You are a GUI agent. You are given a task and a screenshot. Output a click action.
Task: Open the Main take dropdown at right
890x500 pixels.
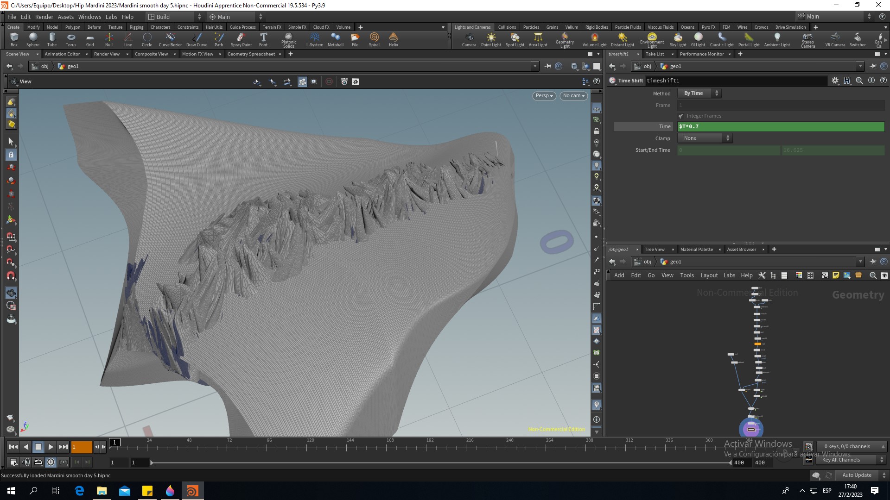[834, 17]
